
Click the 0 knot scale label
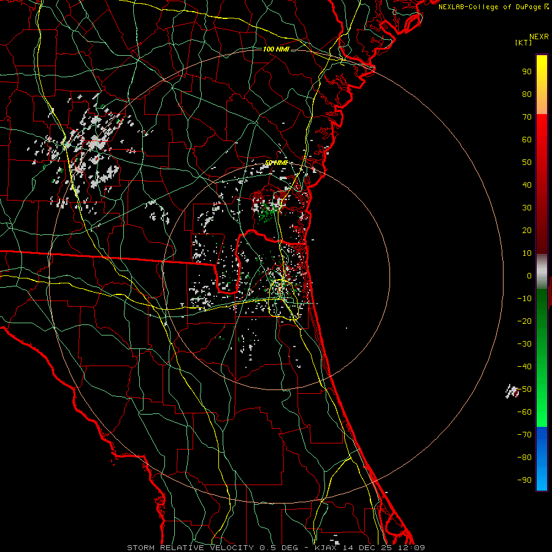529,276
